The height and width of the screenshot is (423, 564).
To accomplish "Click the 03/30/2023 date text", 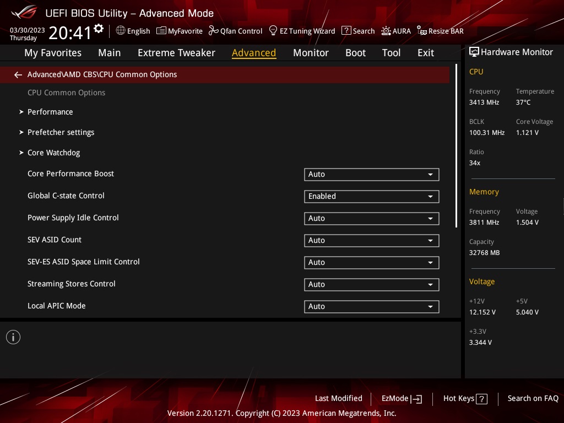I will 28,30.
